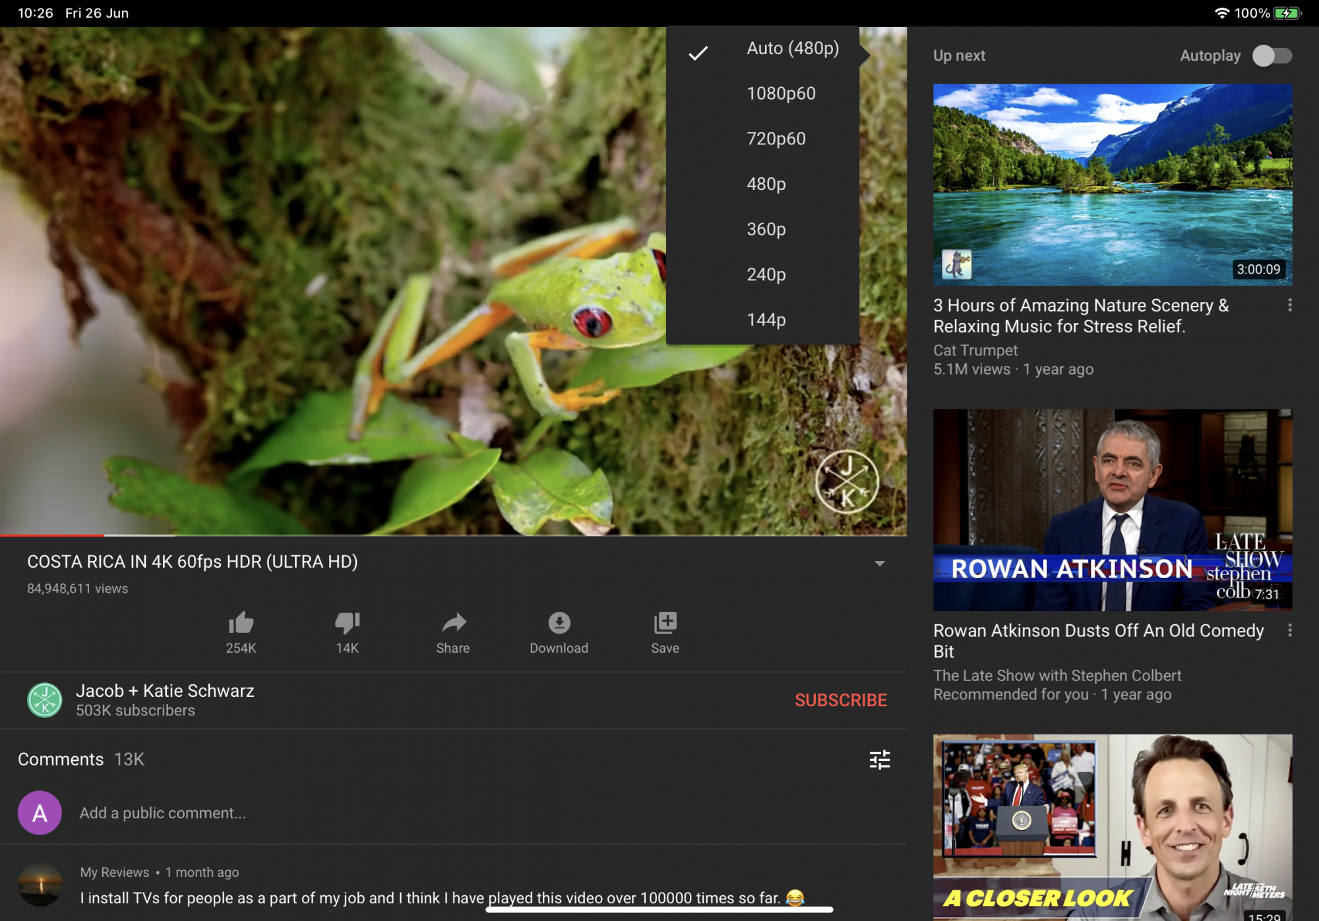The width and height of the screenshot is (1319, 921).
Task: Tap Add a public comment field
Action: (162, 814)
